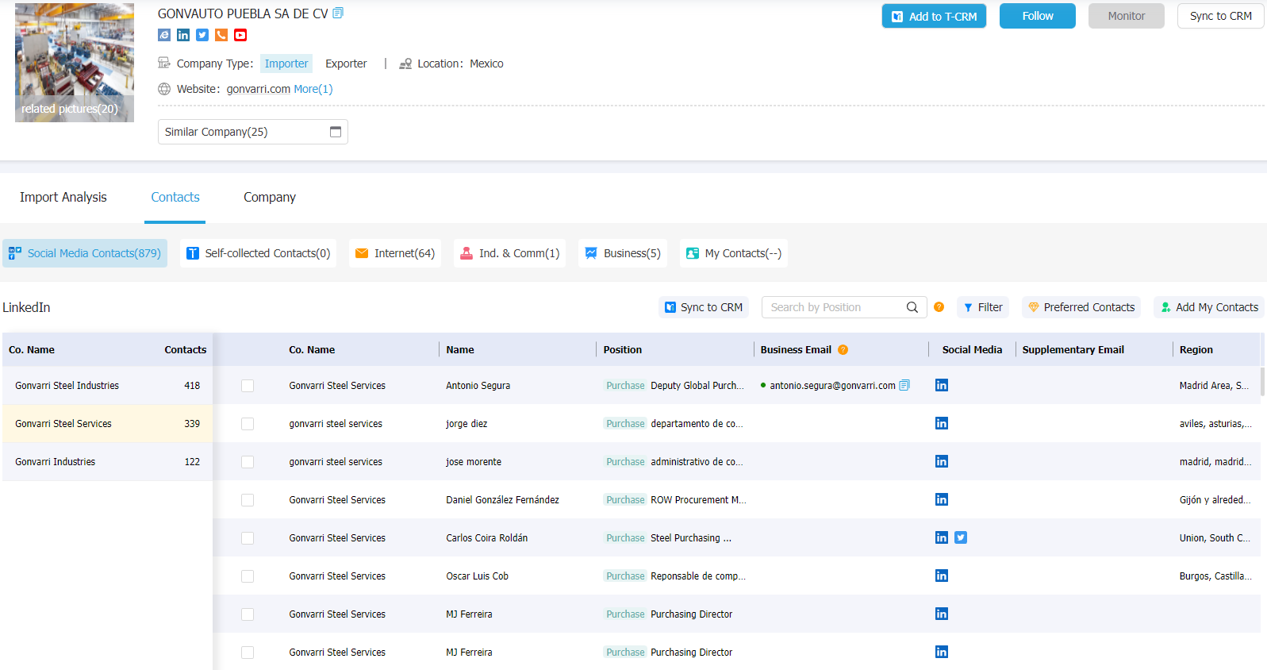Image resolution: width=1267 pixels, height=670 pixels.
Task: Open LinkedIn icon for first MJ Ferreira row
Action: (x=942, y=614)
